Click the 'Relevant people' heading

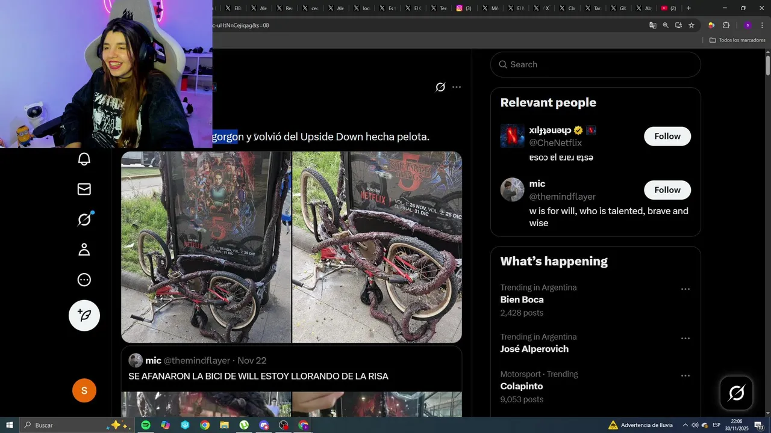coord(548,102)
